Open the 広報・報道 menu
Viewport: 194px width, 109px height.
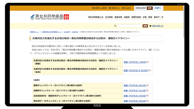pos(147,17)
